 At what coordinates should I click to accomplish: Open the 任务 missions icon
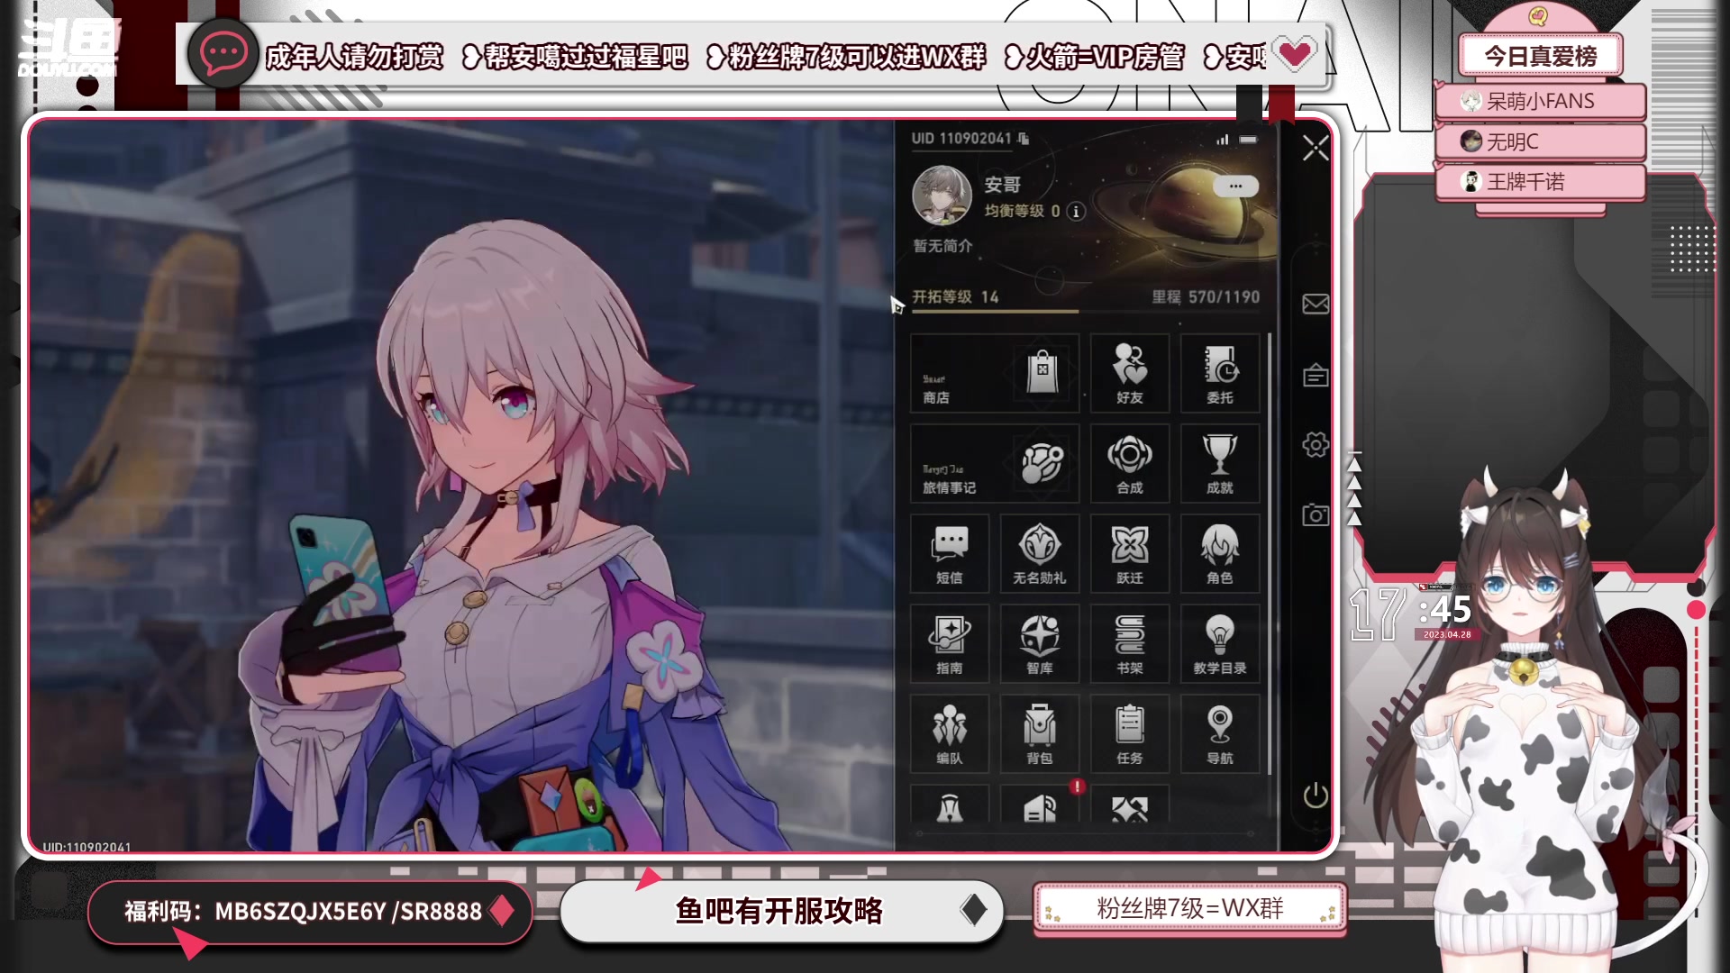coord(1130,734)
